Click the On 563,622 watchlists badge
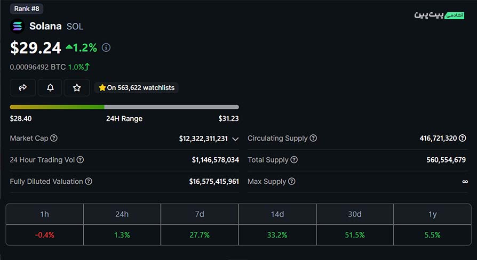The width and height of the screenshot is (477, 260). click(136, 88)
